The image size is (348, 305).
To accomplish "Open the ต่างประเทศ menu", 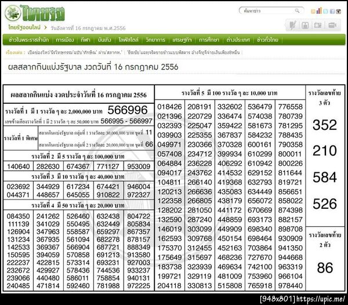I will coord(238,40).
